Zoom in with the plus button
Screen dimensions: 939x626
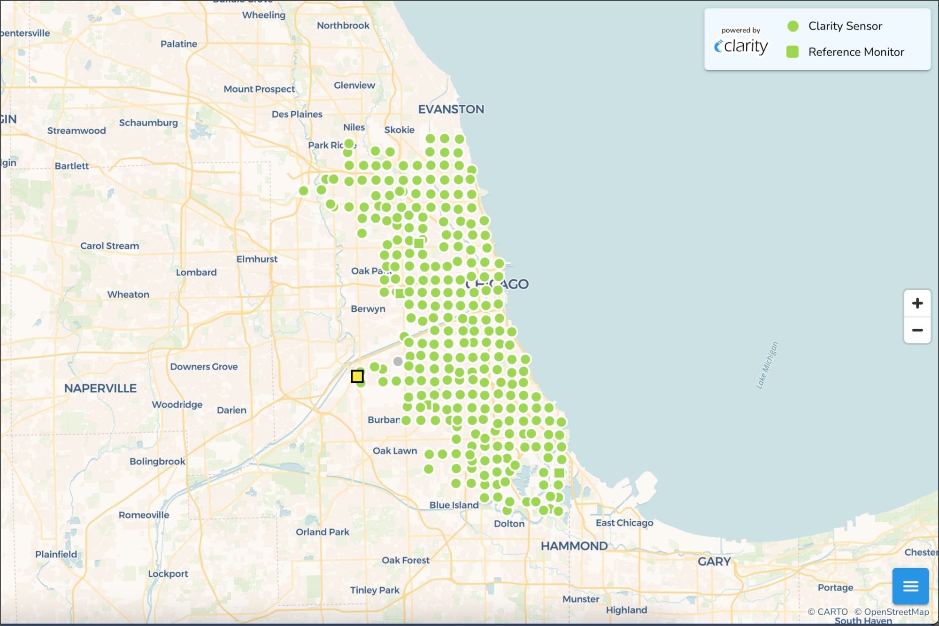pos(917,303)
